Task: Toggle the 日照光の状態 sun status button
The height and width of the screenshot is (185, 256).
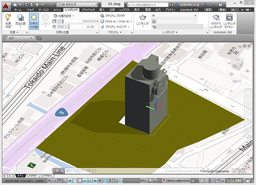Action: [34, 21]
